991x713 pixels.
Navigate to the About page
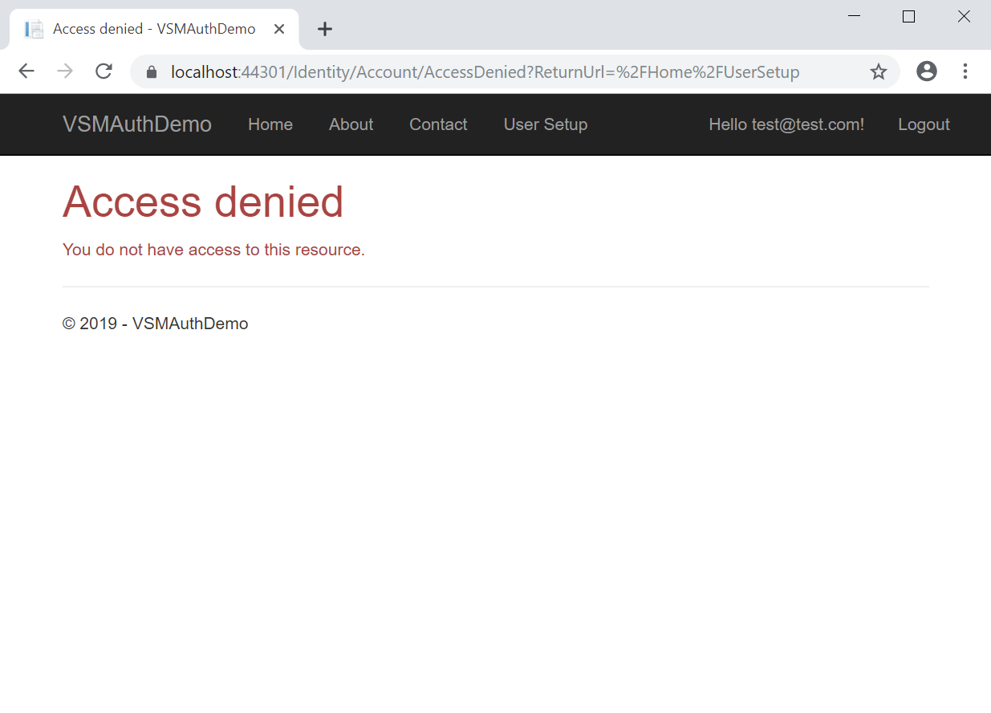pyautogui.click(x=351, y=124)
